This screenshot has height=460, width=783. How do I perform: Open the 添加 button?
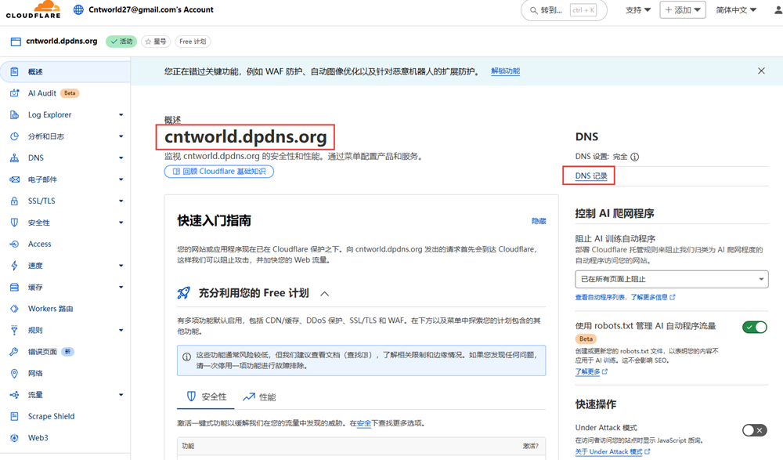(683, 9)
